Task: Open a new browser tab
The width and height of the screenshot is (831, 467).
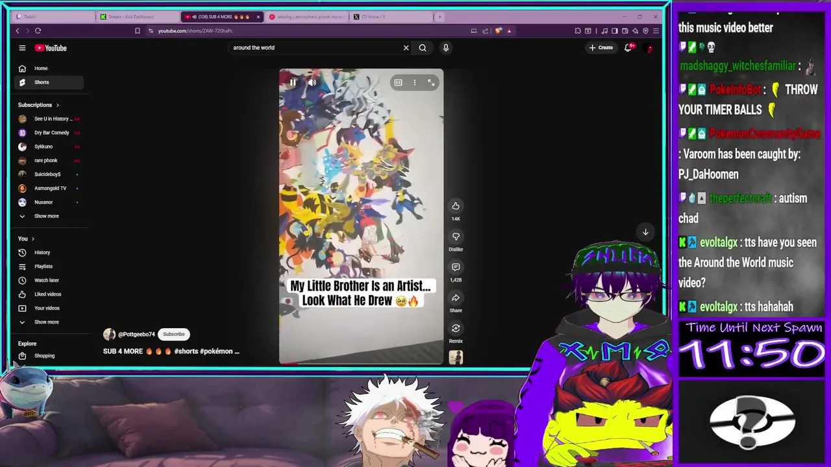Action: point(440,17)
